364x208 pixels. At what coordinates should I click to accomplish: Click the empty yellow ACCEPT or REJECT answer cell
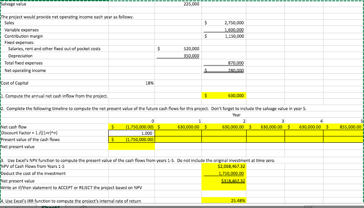pos(224,187)
